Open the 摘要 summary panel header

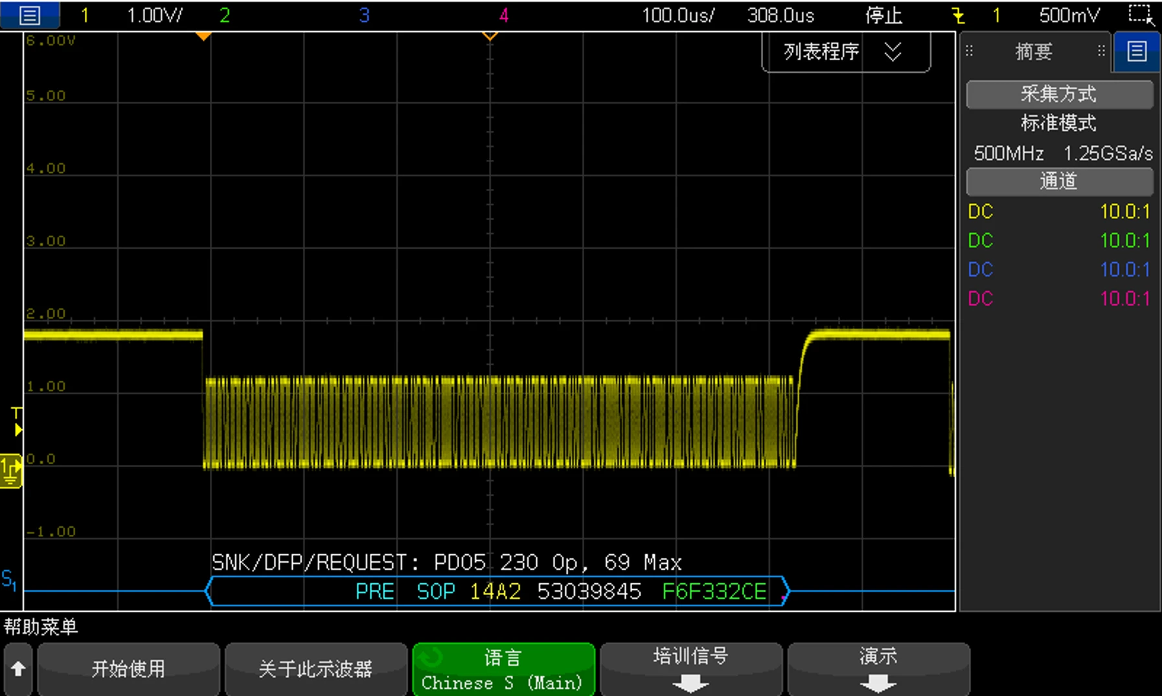click(1033, 52)
